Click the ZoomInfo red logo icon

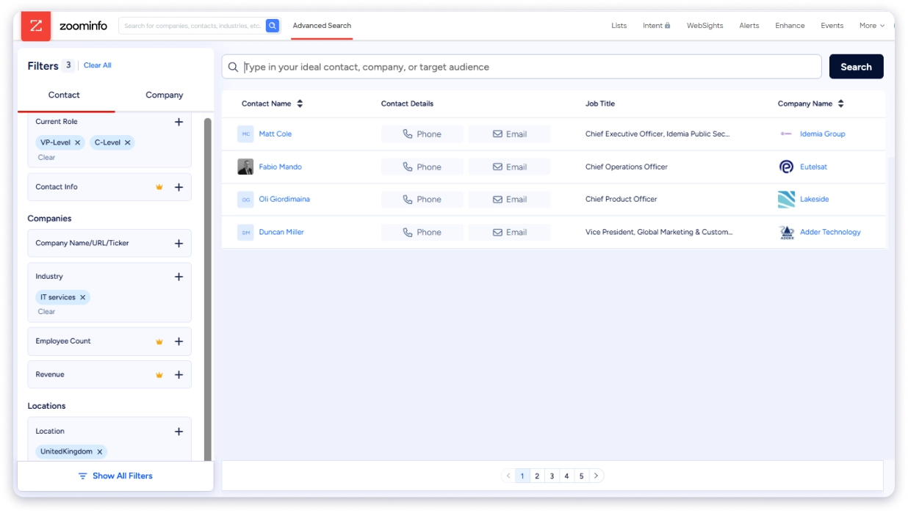[x=36, y=26]
